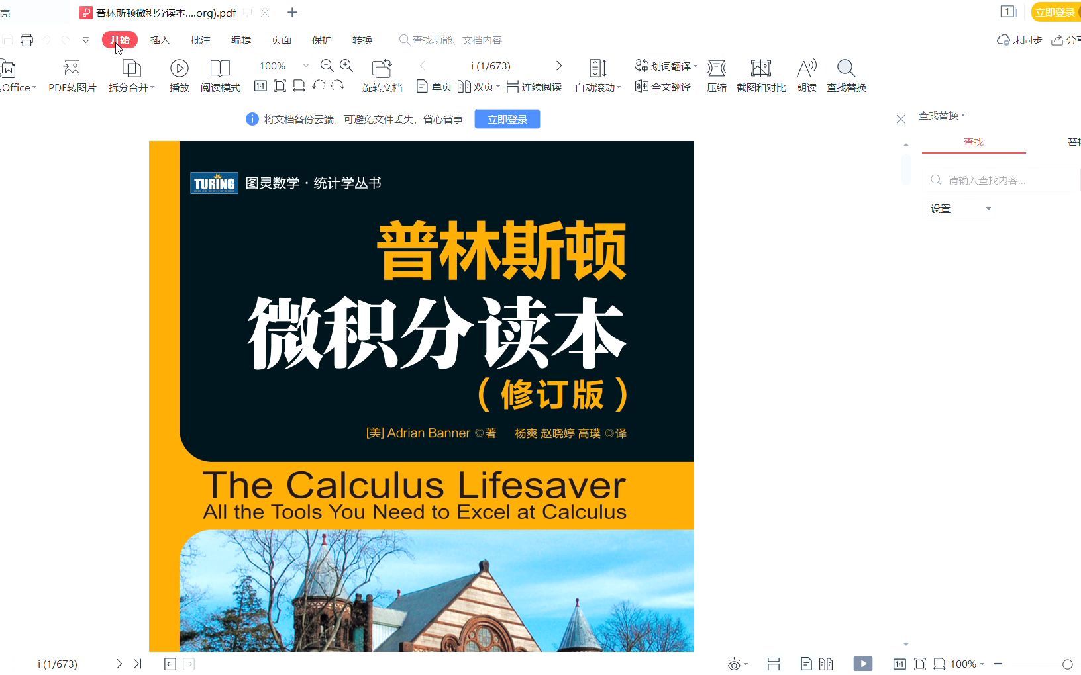Open the 拆分合并 dropdown tool

(x=131, y=76)
